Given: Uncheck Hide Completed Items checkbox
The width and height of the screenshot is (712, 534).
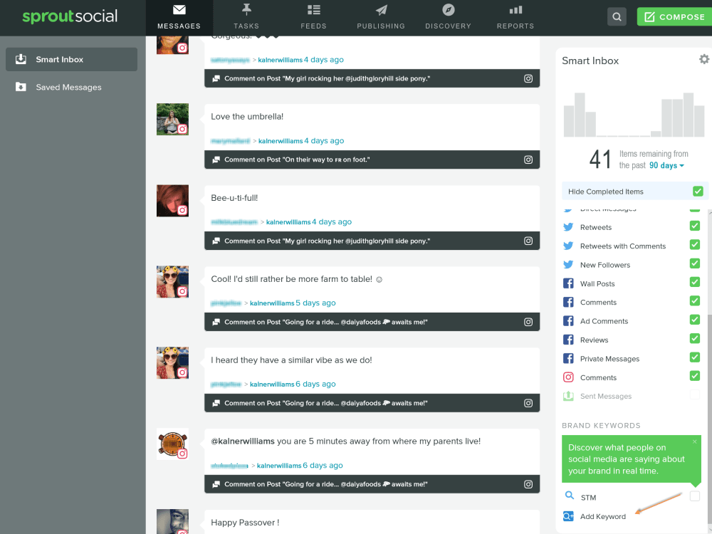Looking at the screenshot, I should 698,191.
